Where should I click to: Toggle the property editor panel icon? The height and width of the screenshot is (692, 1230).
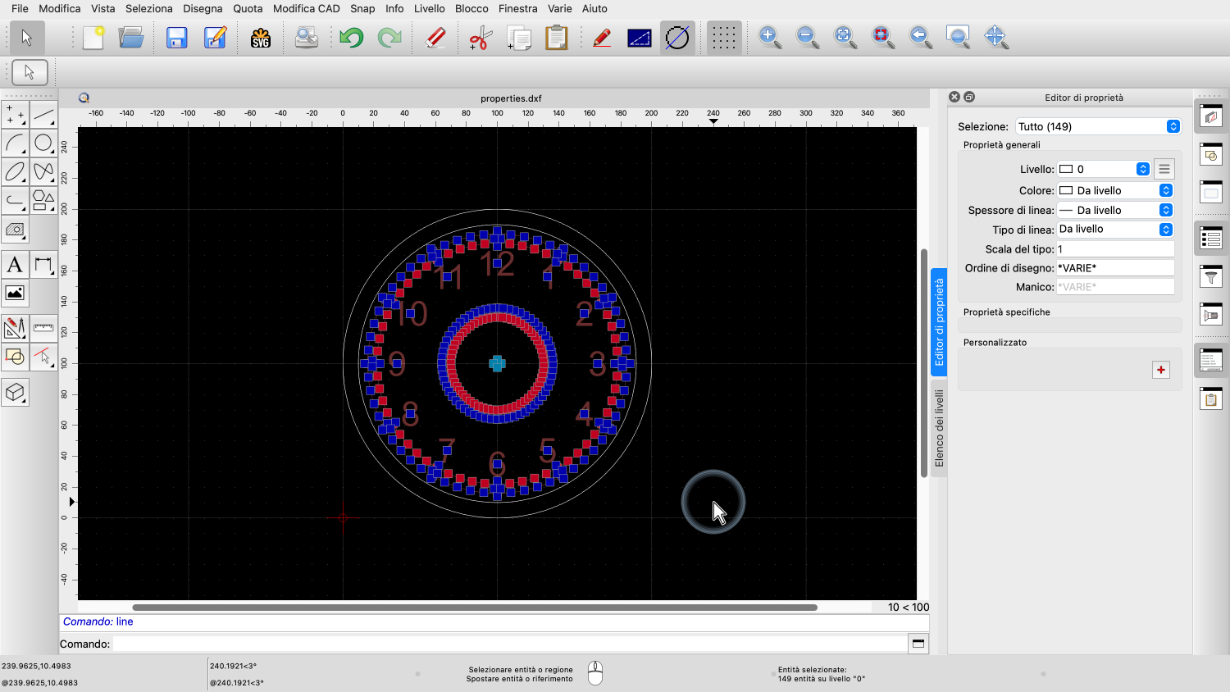click(x=1211, y=239)
